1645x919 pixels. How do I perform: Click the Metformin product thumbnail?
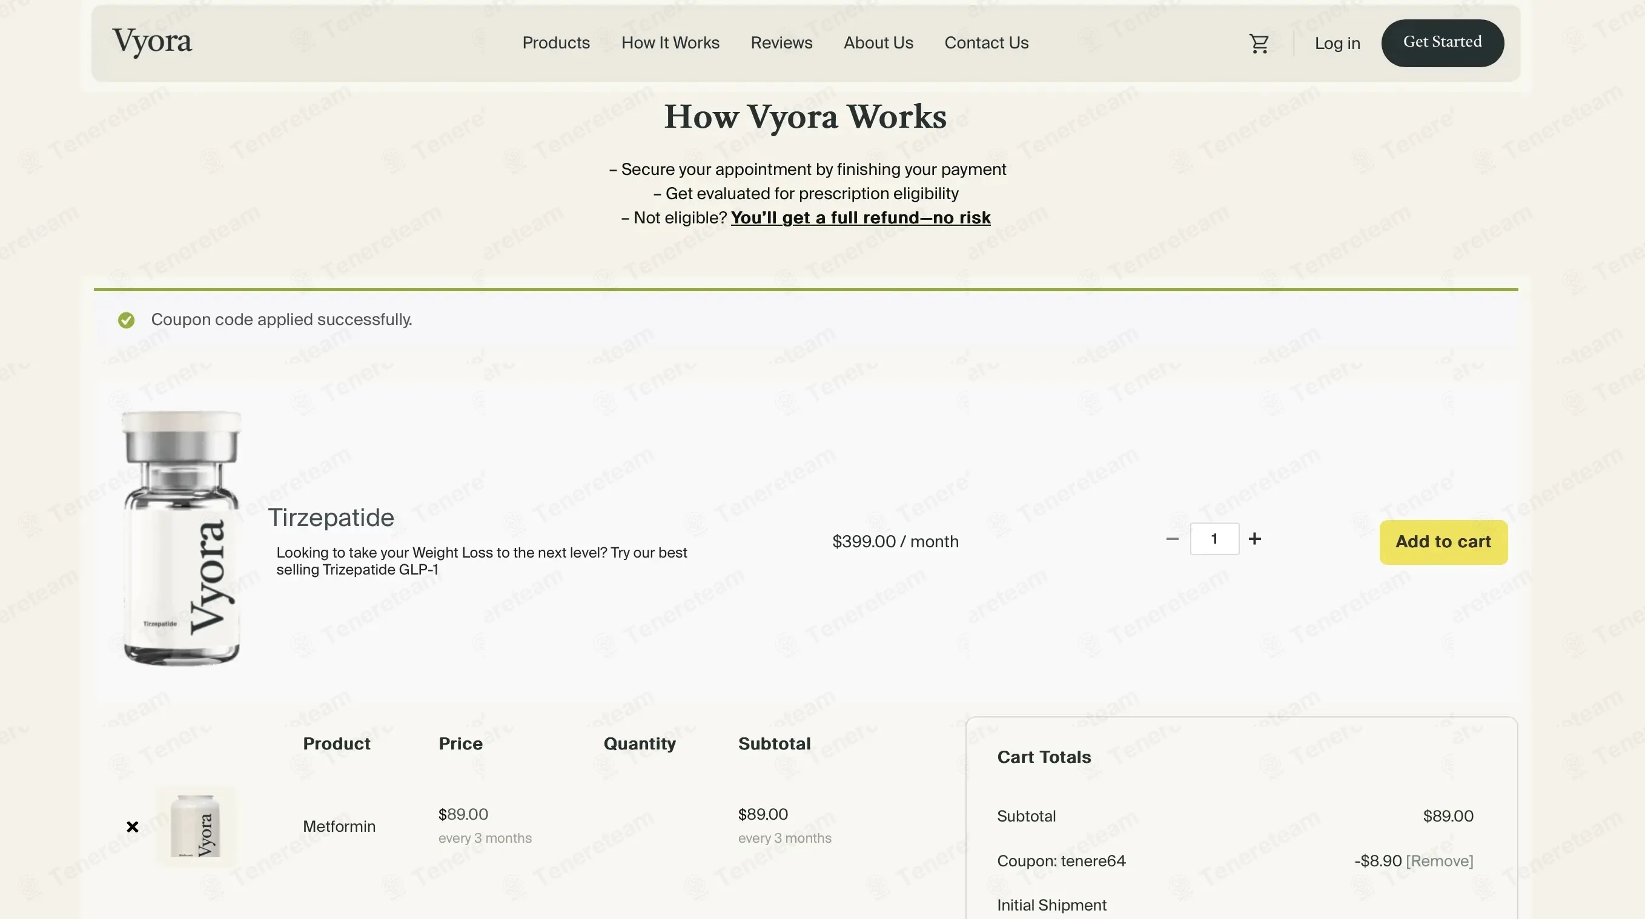[x=196, y=826]
